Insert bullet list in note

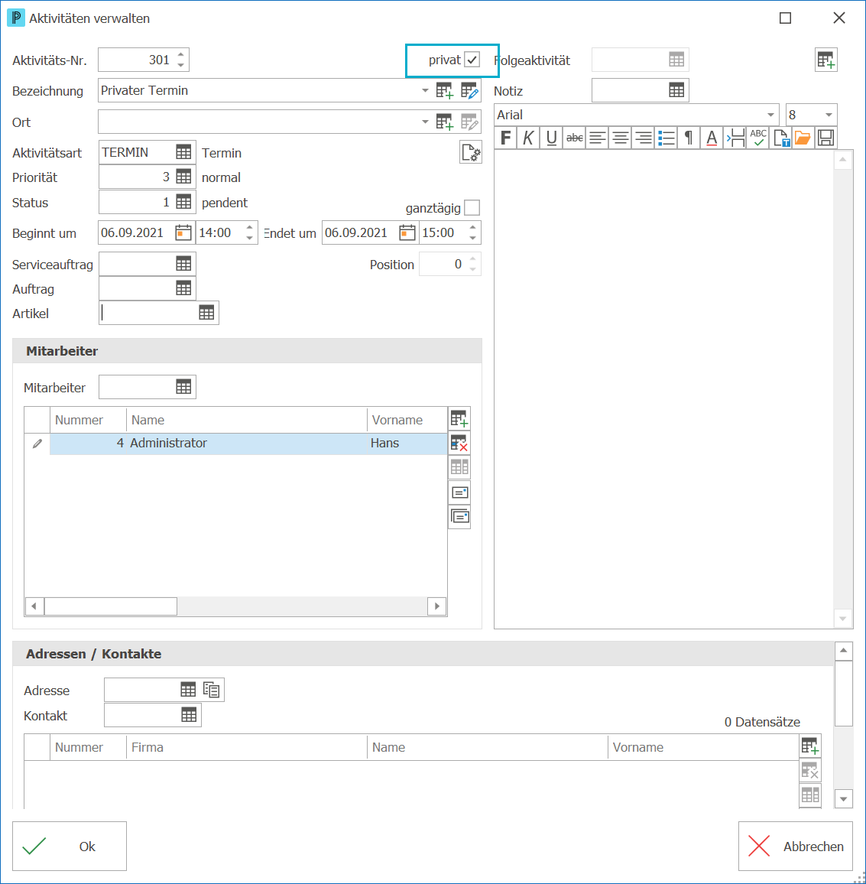pos(666,138)
